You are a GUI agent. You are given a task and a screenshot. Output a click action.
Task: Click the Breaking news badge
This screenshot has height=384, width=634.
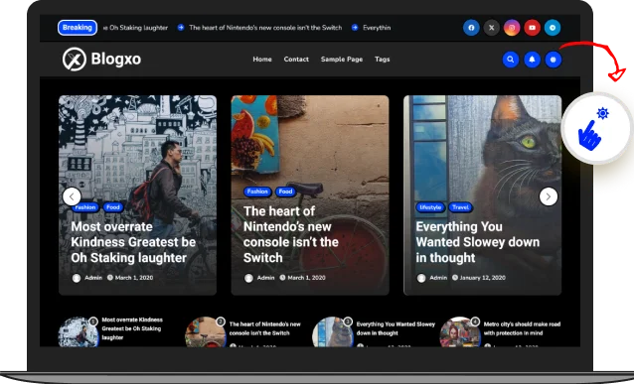pos(78,28)
